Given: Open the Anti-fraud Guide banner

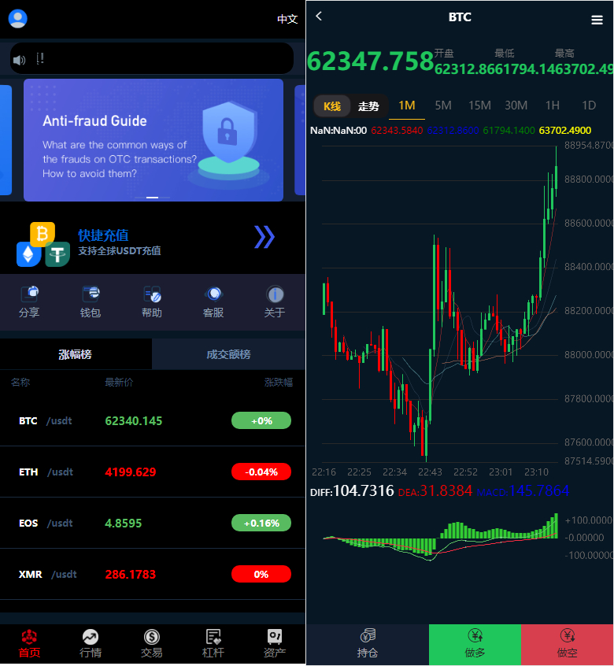Looking at the screenshot, I should click(153, 140).
